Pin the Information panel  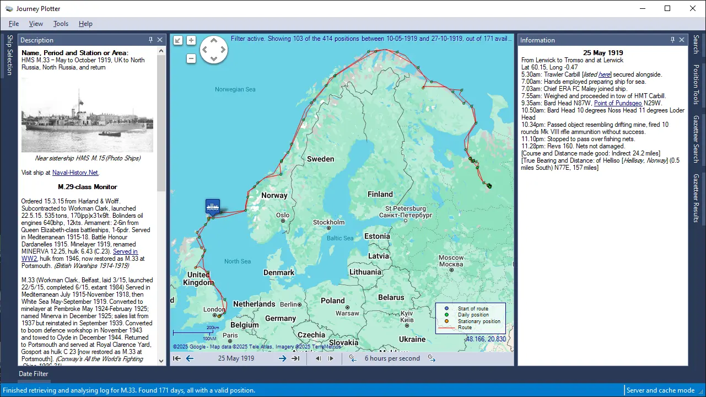click(x=672, y=40)
